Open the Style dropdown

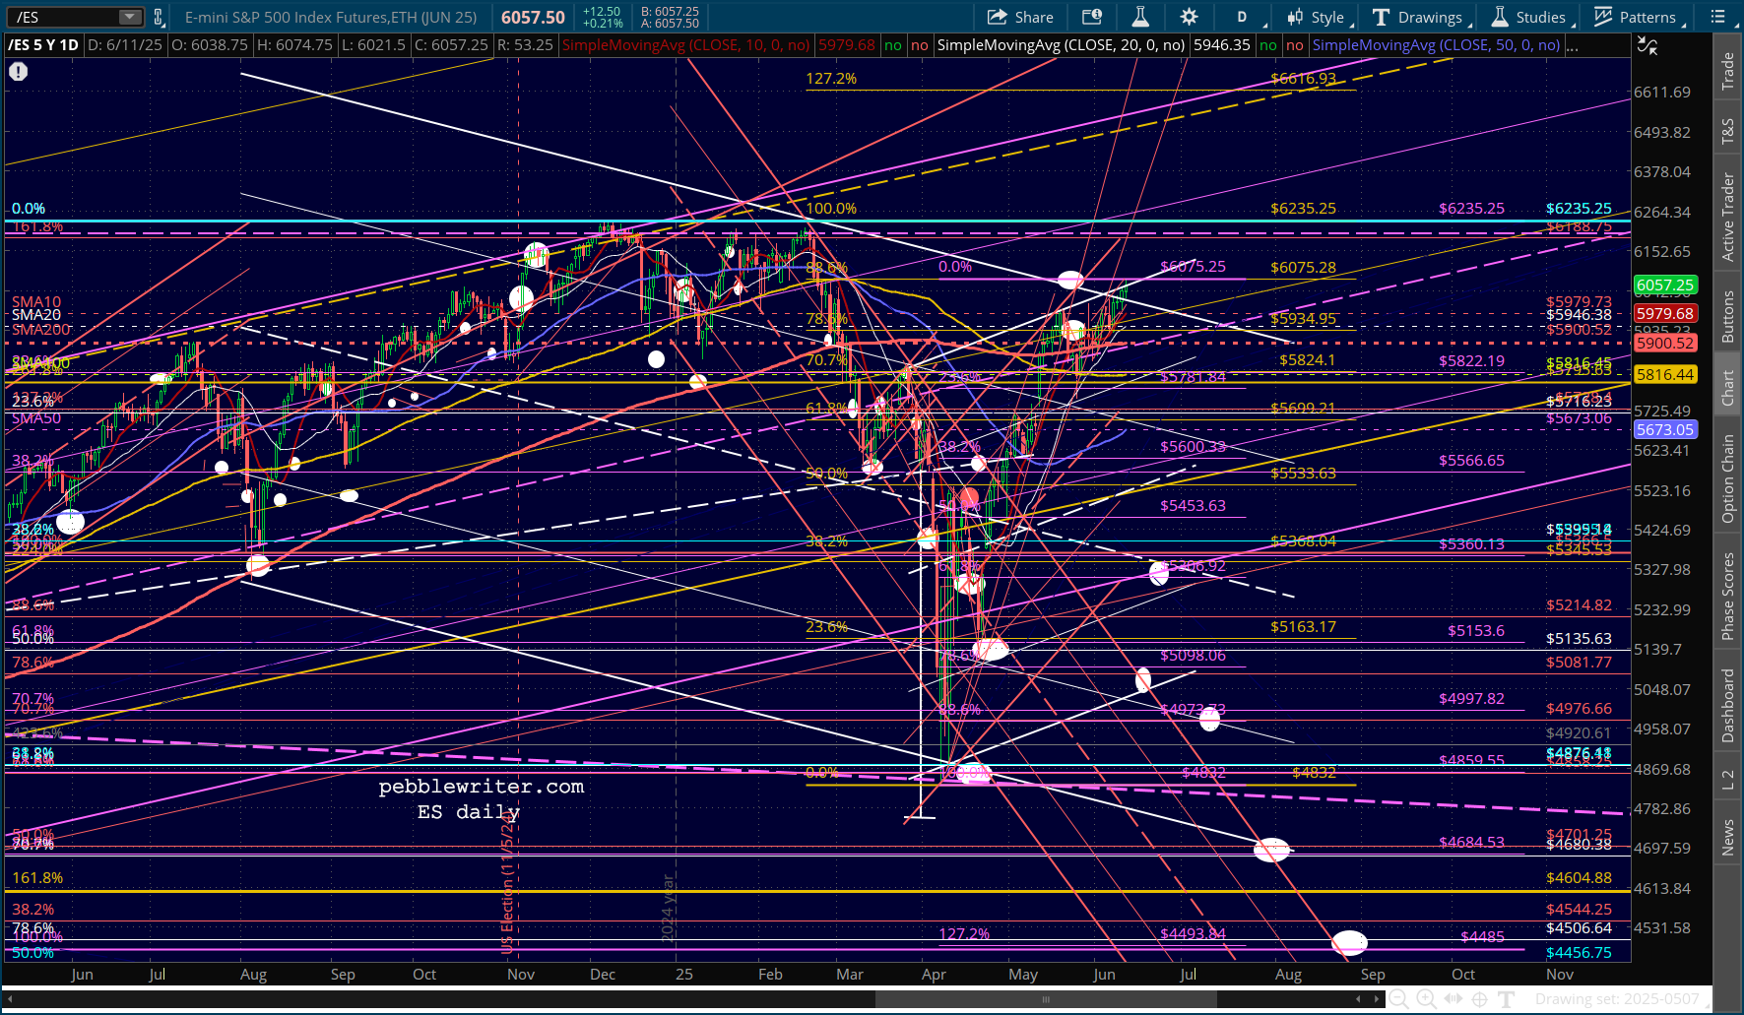(1317, 17)
